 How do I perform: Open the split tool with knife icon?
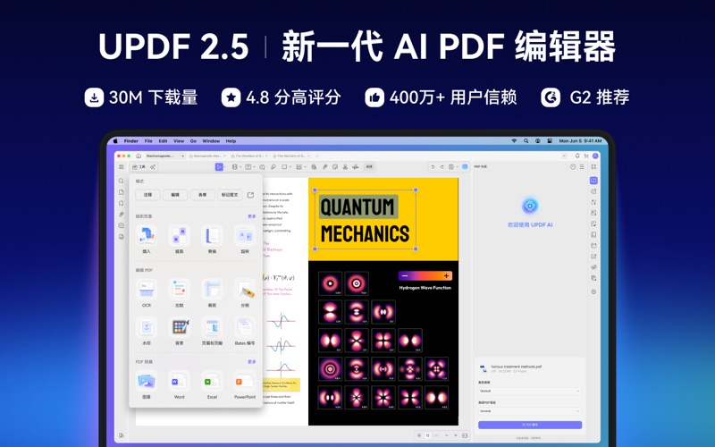pyautogui.click(x=245, y=293)
